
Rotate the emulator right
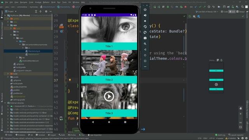coord(145,32)
